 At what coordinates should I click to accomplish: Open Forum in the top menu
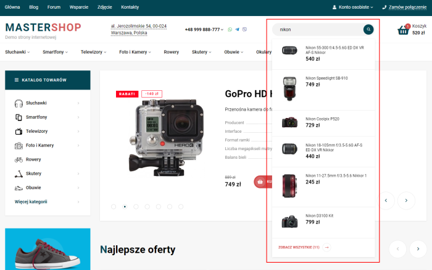54,7
